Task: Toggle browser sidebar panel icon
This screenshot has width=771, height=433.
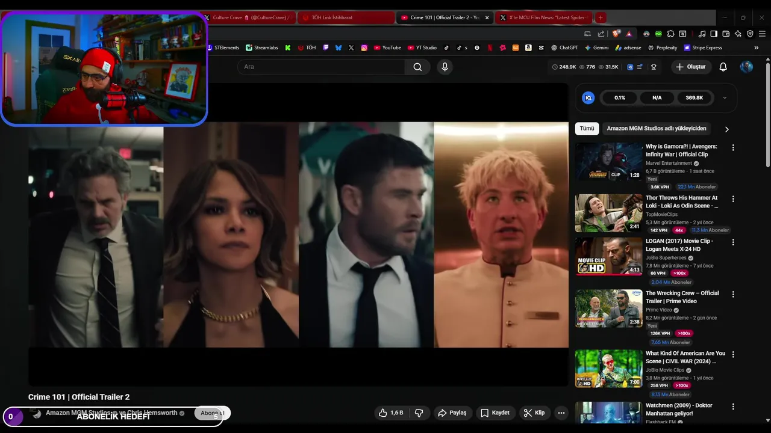Action: (x=714, y=34)
